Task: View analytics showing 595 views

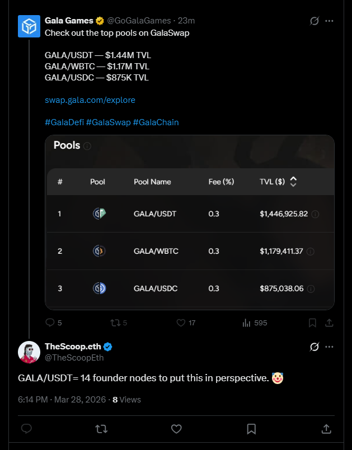Action: 255,323
